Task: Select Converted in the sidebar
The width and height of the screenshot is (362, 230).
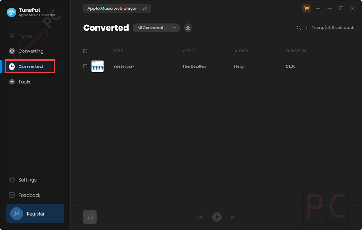Action: 30,66
